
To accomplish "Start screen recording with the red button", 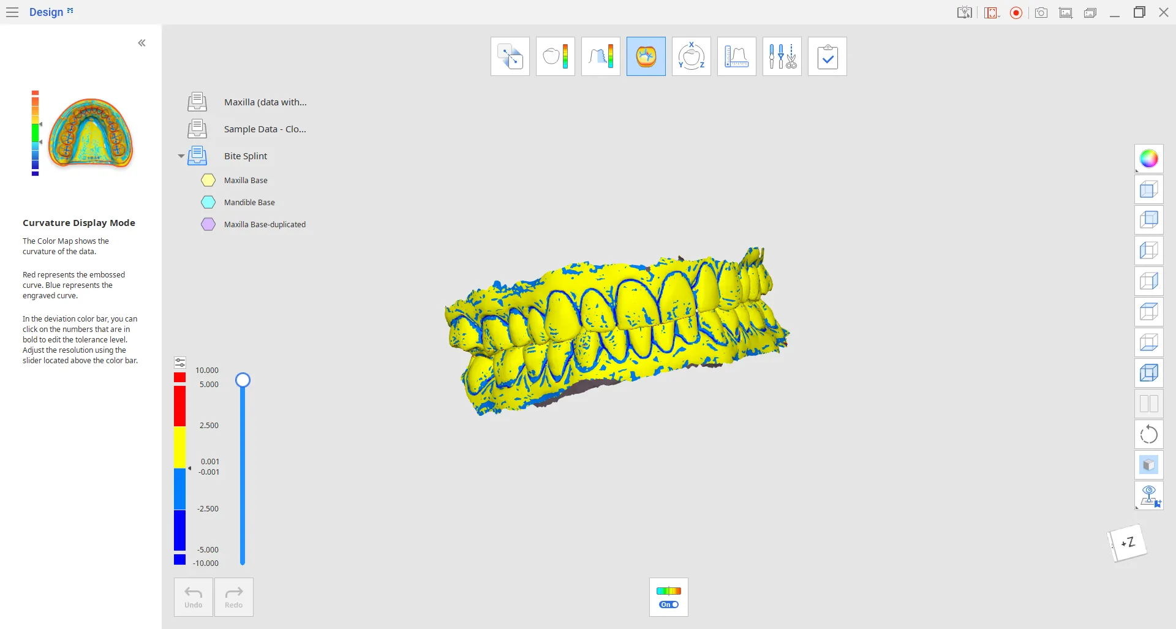I will (x=1016, y=12).
